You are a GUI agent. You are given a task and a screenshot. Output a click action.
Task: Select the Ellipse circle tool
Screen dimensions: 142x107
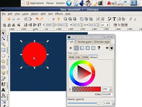(x=3, y=56)
